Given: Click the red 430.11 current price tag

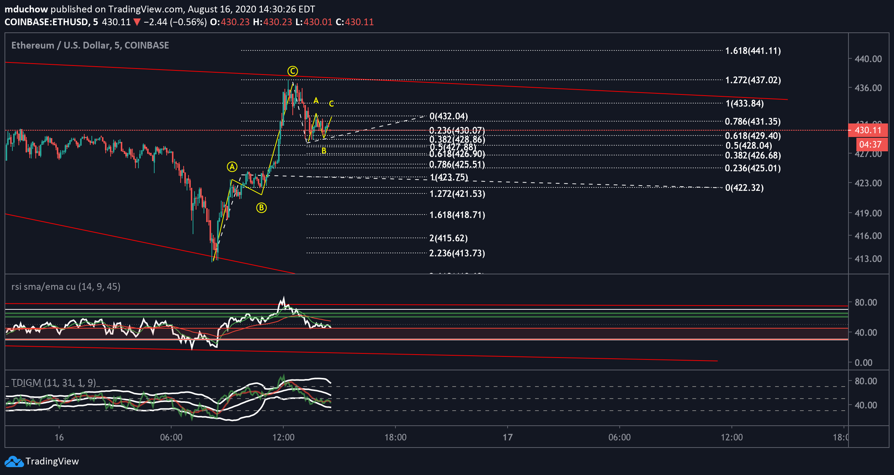Looking at the screenshot, I should [868, 130].
